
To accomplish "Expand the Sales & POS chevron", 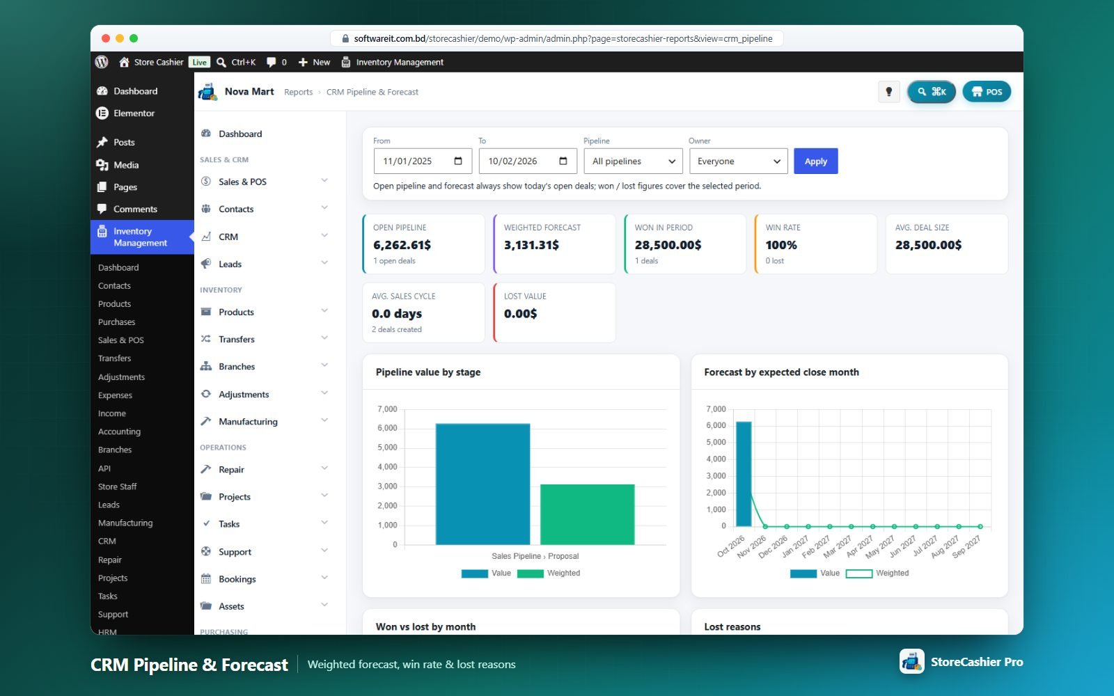I will (324, 181).
